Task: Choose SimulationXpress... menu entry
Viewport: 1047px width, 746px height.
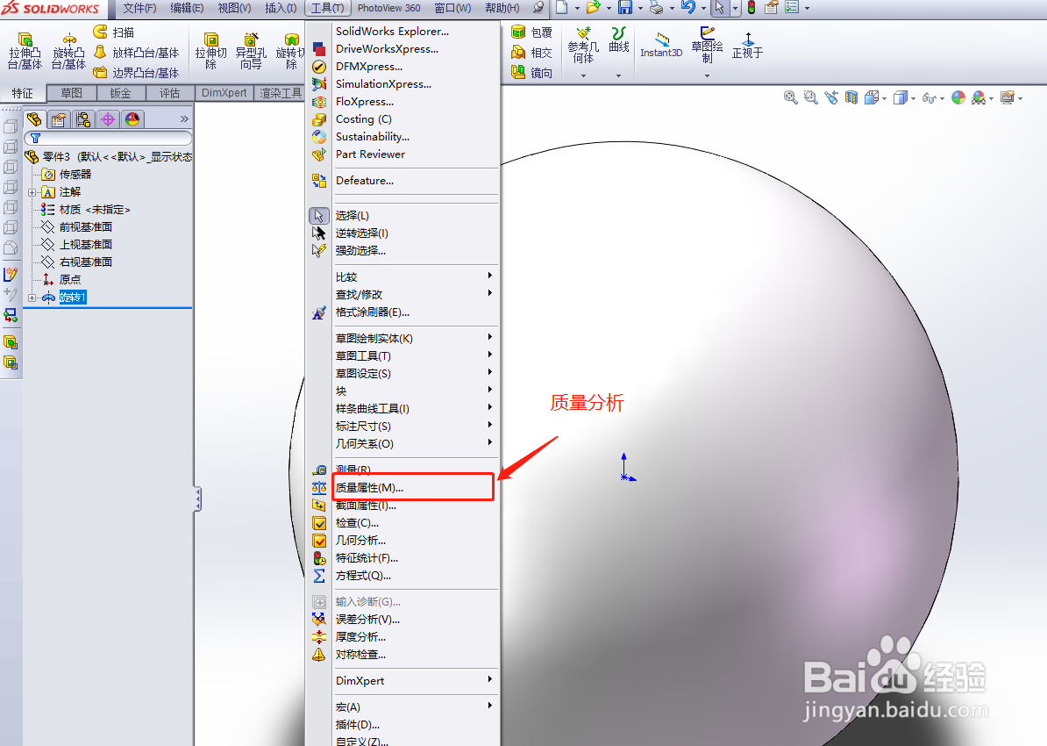Action: pos(404,84)
